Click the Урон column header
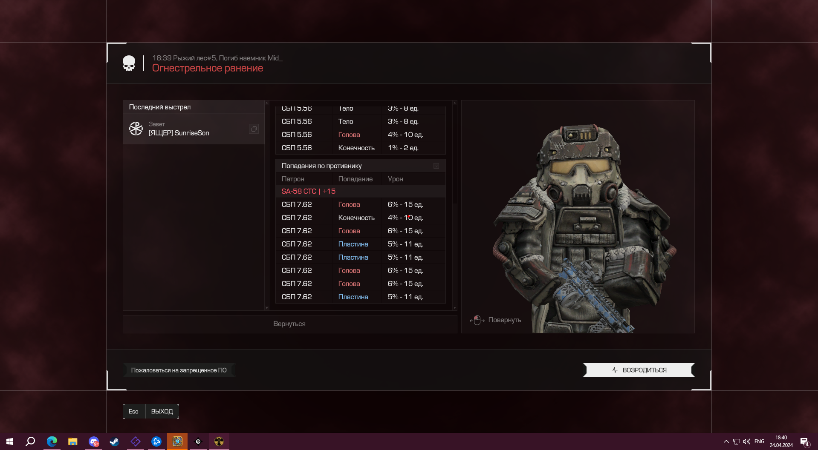818x450 pixels. pyautogui.click(x=396, y=179)
